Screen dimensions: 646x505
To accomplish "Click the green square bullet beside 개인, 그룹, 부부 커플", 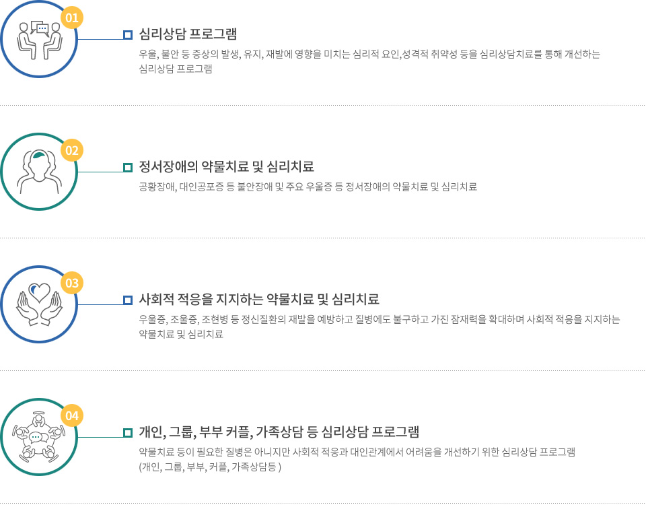I will coord(128,433).
